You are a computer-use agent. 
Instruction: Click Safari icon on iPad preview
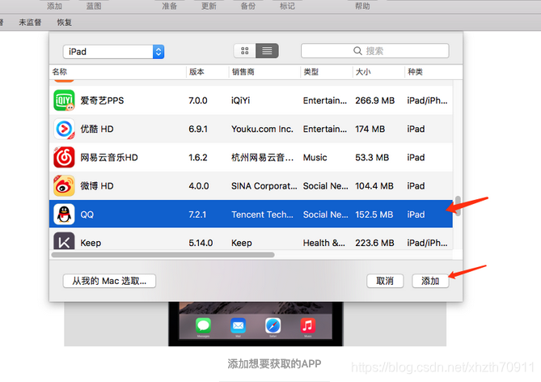[273, 325]
